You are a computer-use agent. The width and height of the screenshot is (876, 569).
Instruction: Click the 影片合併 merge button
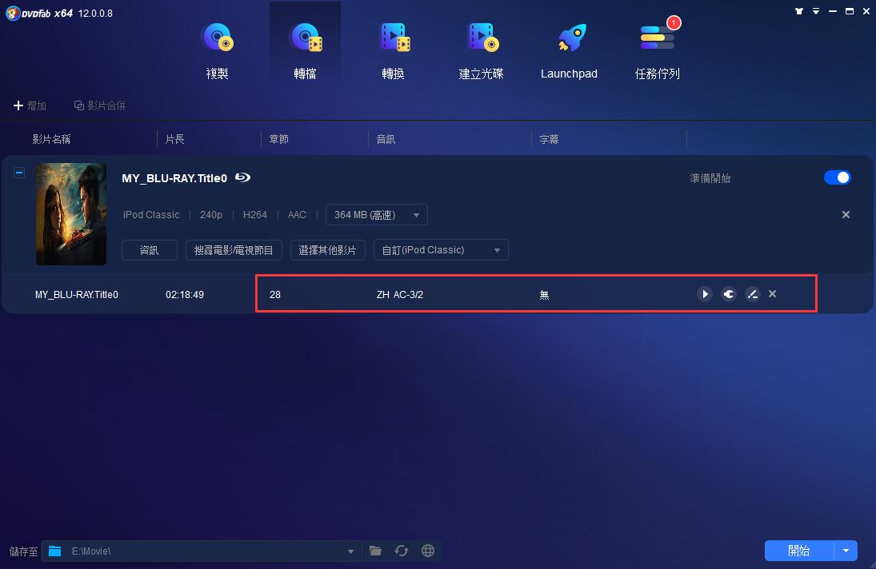pyautogui.click(x=100, y=105)
